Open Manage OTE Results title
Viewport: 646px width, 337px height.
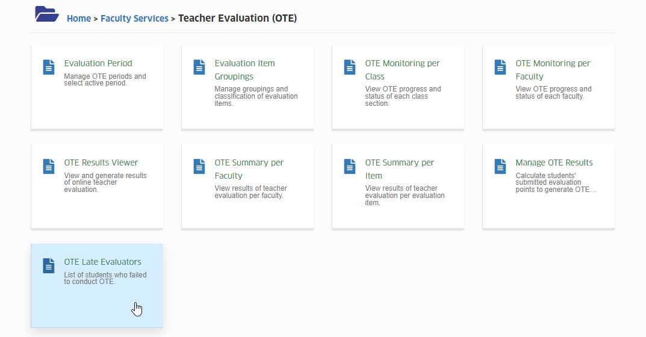point(554,162)
